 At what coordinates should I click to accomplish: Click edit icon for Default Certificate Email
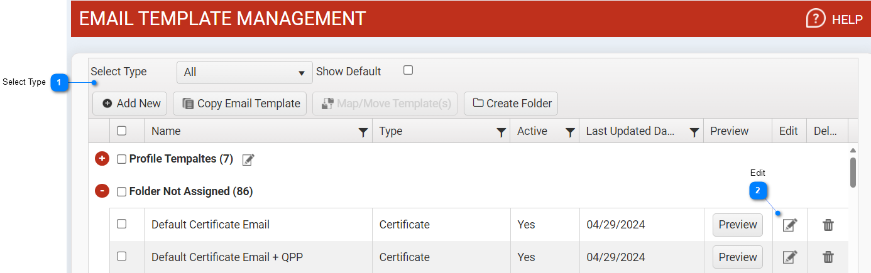click(789, 225)
